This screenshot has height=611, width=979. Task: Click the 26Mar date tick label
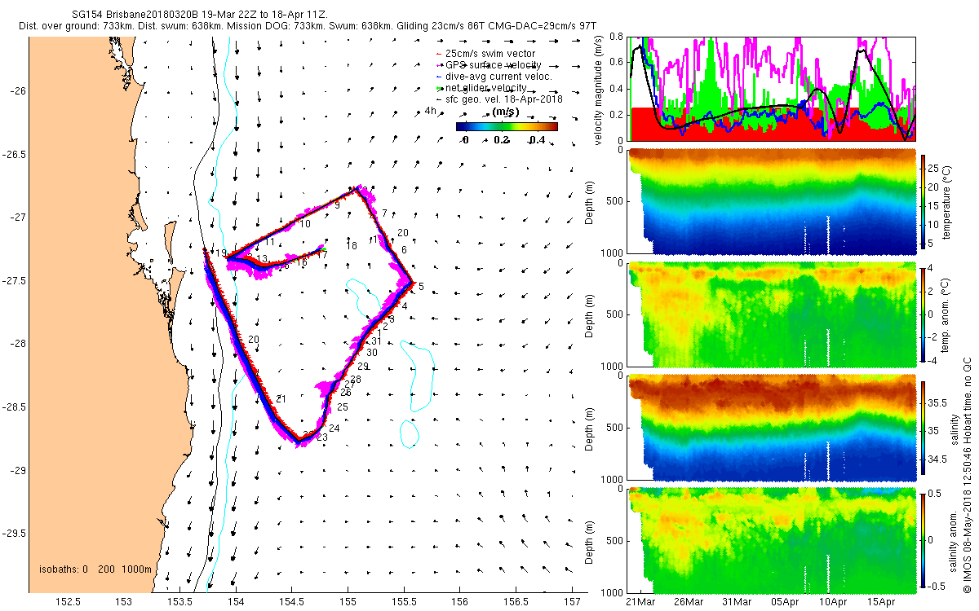pyautogui.click(x=689, y=602)
